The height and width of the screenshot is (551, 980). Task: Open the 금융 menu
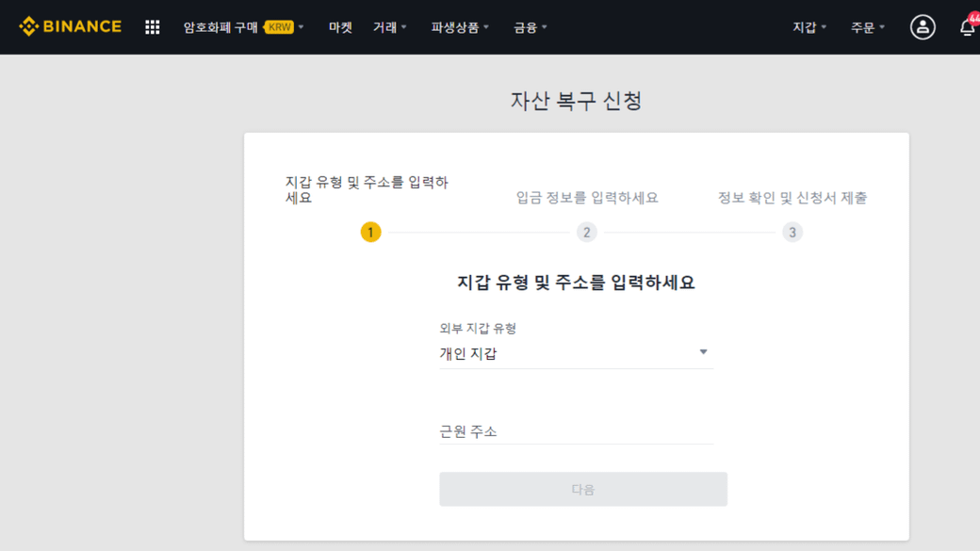(530, 27)
